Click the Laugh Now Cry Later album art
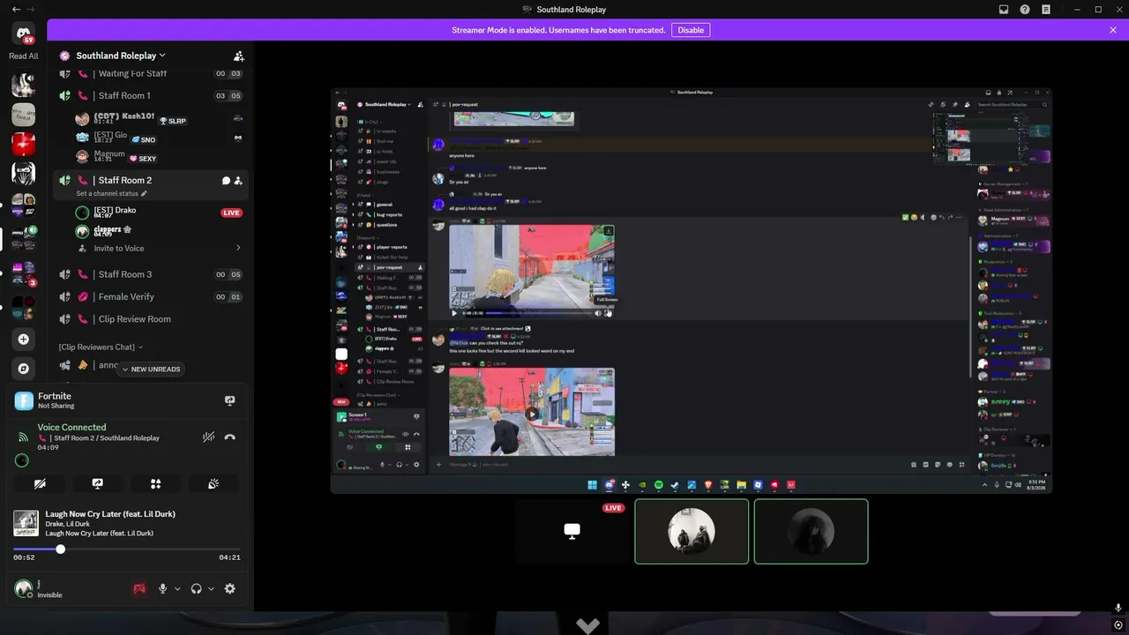This screenshot has width=1129, height=635. (x=26, y=523)
